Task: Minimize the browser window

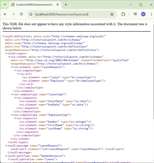Action: pos(131,5)
